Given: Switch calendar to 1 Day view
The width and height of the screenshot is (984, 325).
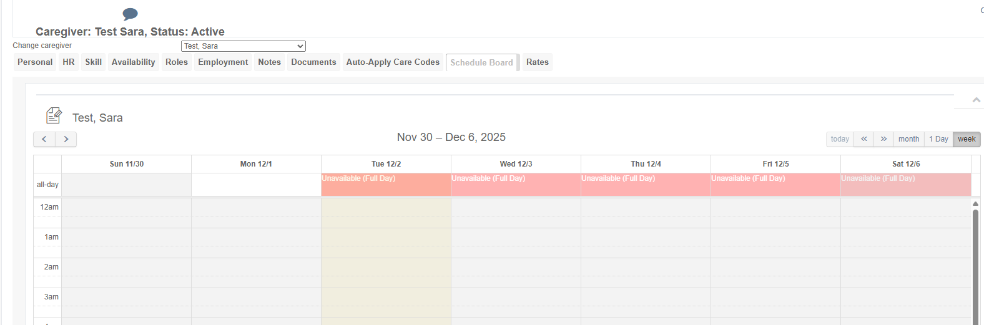Looking at the screenshot, I should 938,139.
